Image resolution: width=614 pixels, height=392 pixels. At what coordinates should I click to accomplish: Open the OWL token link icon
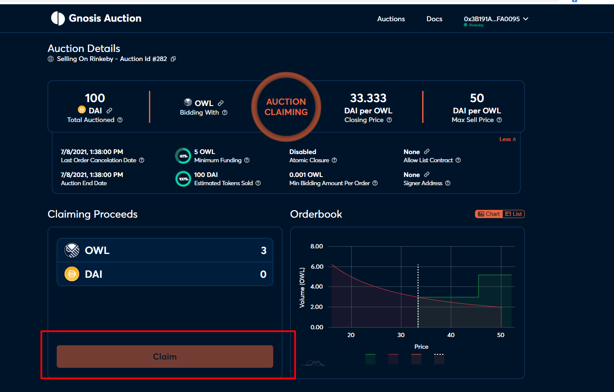pos(221,103)
